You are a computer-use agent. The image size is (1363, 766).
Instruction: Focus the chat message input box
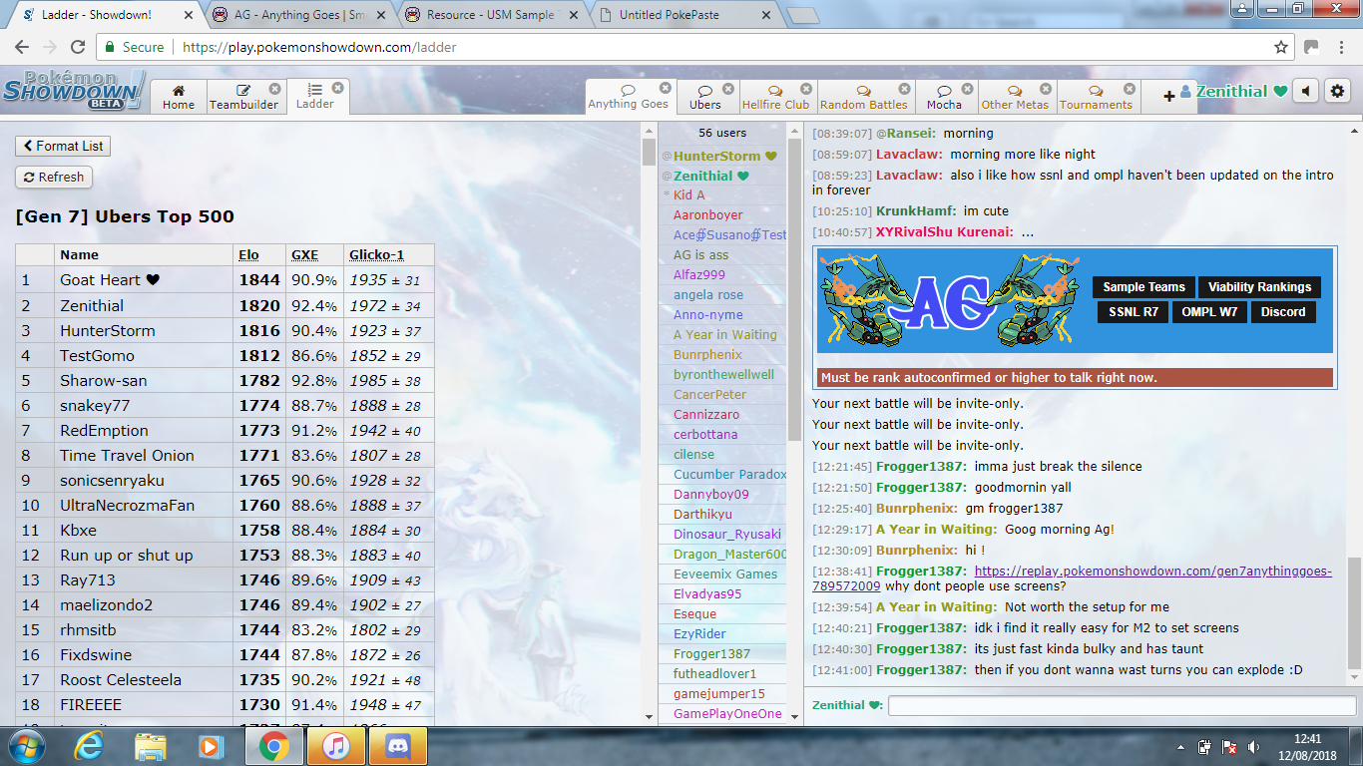pos(1122,705)
